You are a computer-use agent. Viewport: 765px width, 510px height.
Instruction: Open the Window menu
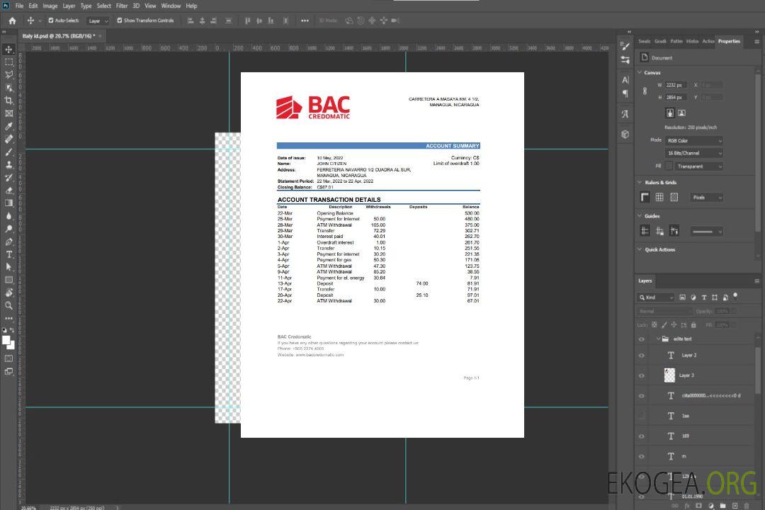coord(171,6)
